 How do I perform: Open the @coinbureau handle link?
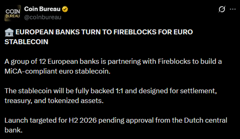pyautogui.click(x=43, y=17)
